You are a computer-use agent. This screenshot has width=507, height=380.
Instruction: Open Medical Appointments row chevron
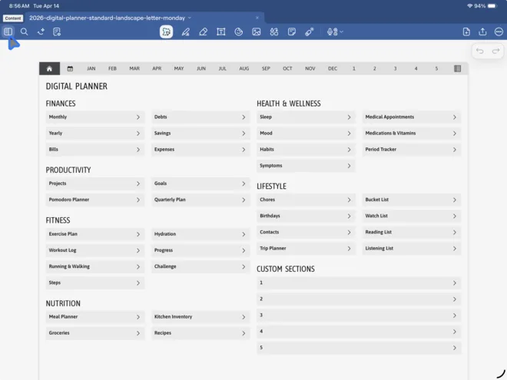(454, 117)
